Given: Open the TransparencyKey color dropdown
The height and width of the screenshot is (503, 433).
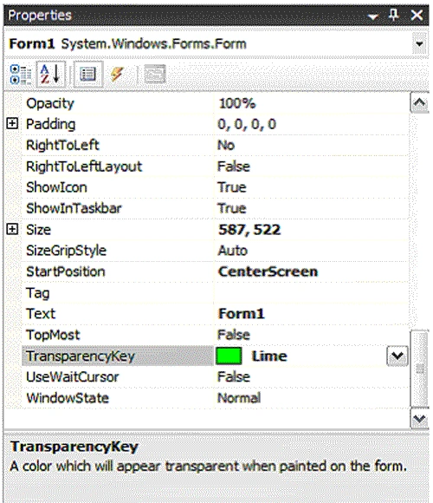Looking at the screenshot, I should (397, 356).
